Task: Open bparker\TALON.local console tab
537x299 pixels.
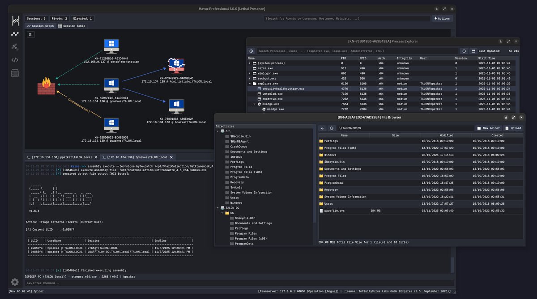Action: 137,157
